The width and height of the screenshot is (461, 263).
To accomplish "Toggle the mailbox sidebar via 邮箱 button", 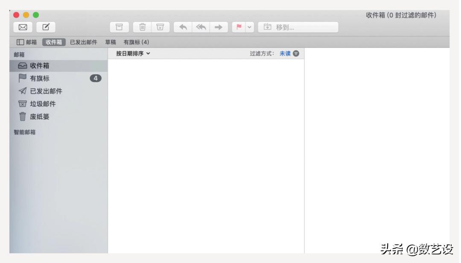I will point(27,42).
